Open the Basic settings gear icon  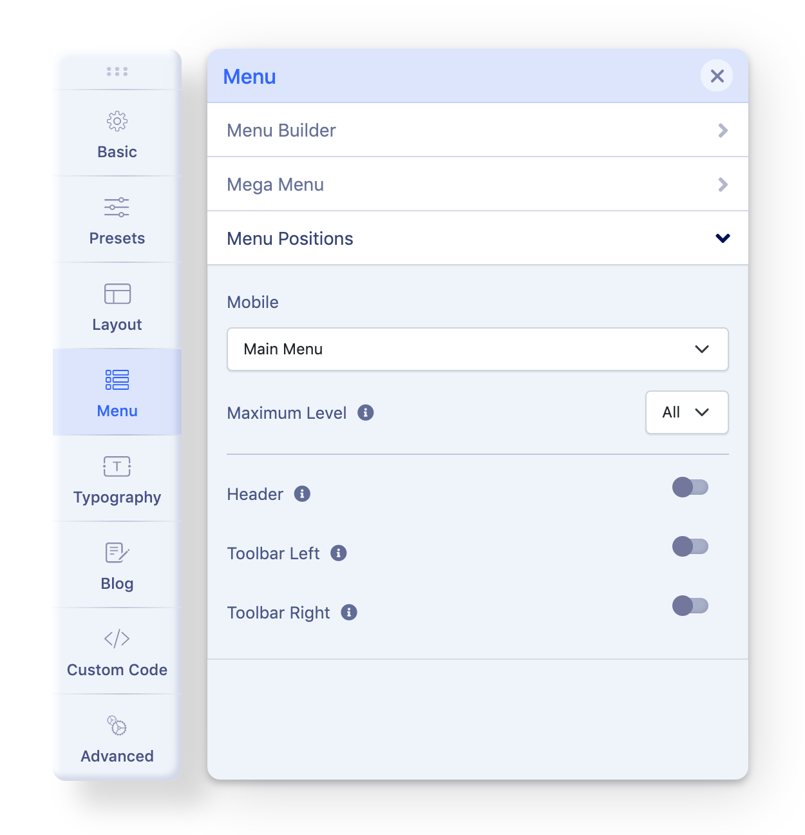pos(117,121)
